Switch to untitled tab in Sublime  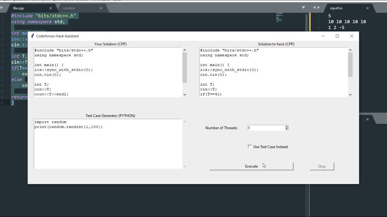tap(69, 8)
